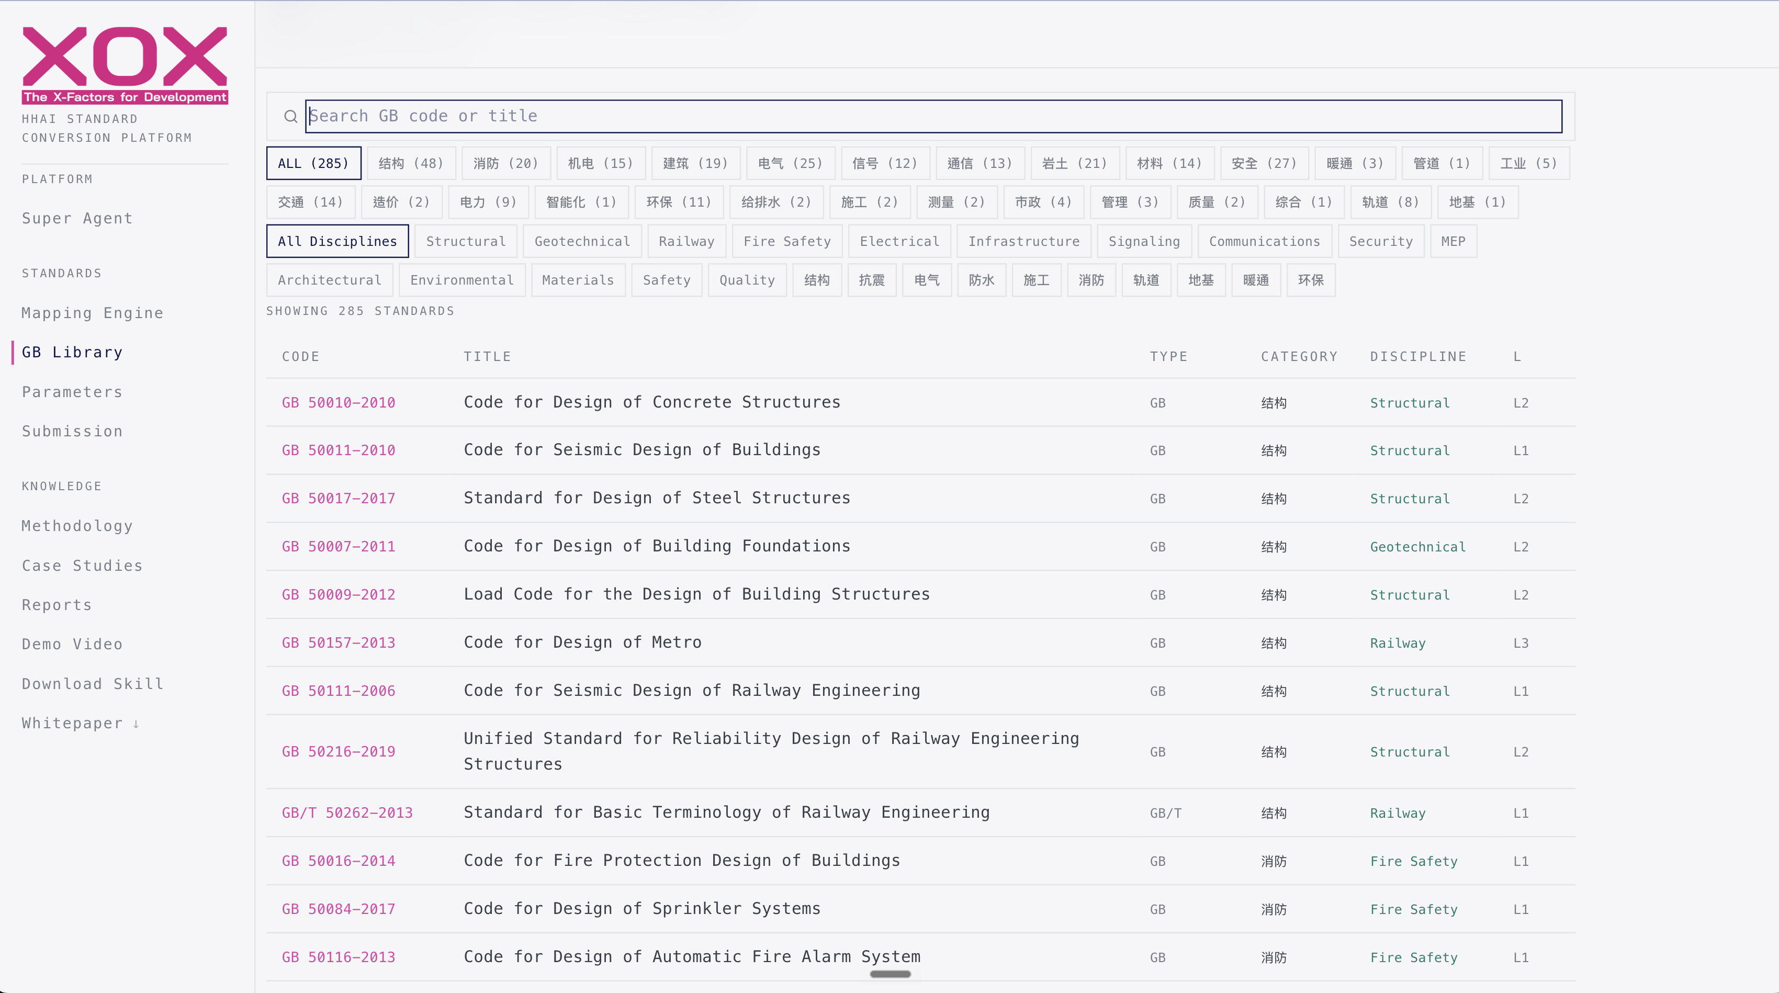Filter by 轨道 (8) category
Viewport: 1779px width, 993px height.
point(1390,202)
